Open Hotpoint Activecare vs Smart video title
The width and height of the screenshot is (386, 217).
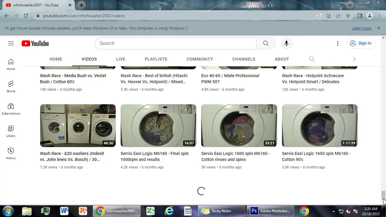[313, 79]
